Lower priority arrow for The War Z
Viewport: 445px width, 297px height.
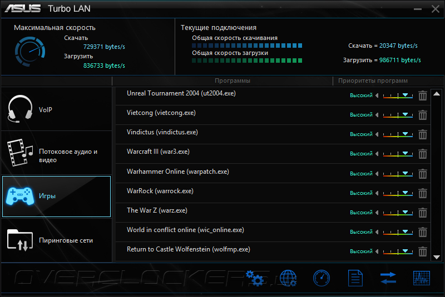click(377, 213)
